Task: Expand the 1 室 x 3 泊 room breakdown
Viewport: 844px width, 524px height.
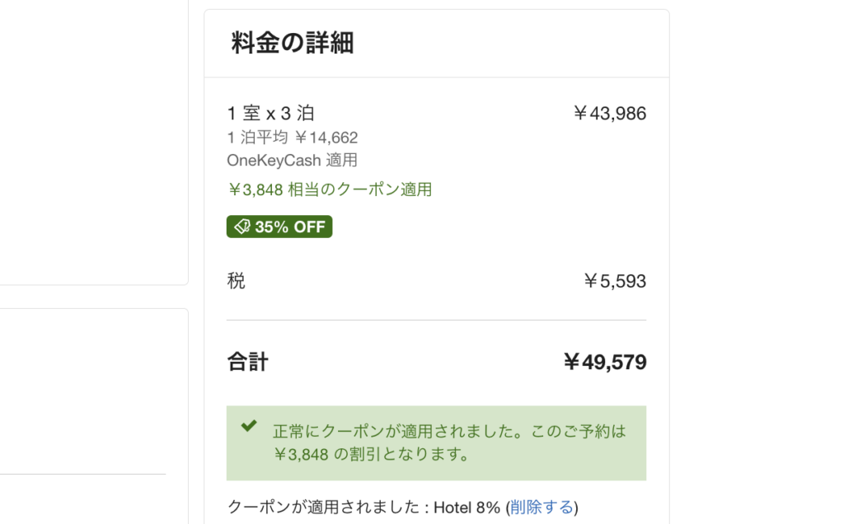Action: 268,113
